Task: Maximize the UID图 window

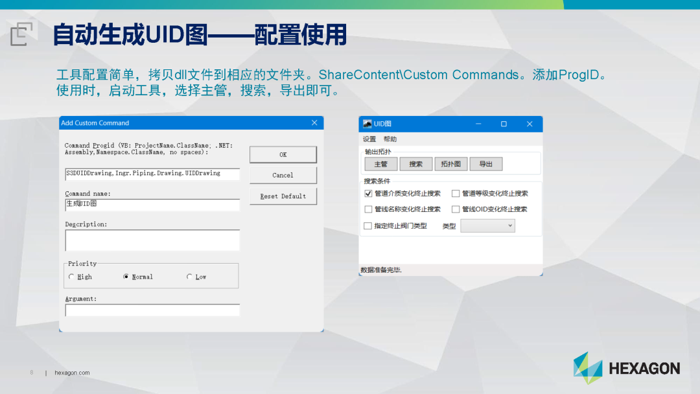Action: click(x=504, y=124)
